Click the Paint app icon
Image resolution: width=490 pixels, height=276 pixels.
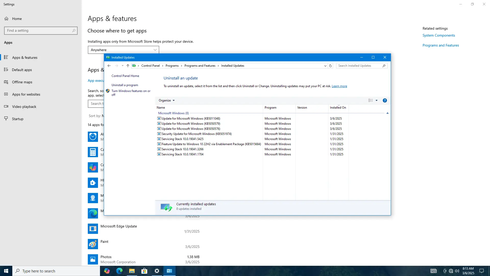93,244
